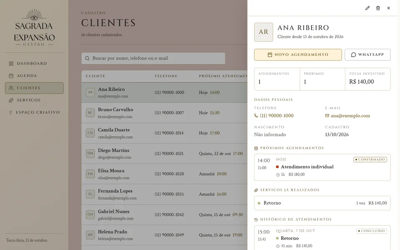Open the Serviços menu item
This screenshot has height=250, width=400.
pyautogui.click(x=34, y=100)
